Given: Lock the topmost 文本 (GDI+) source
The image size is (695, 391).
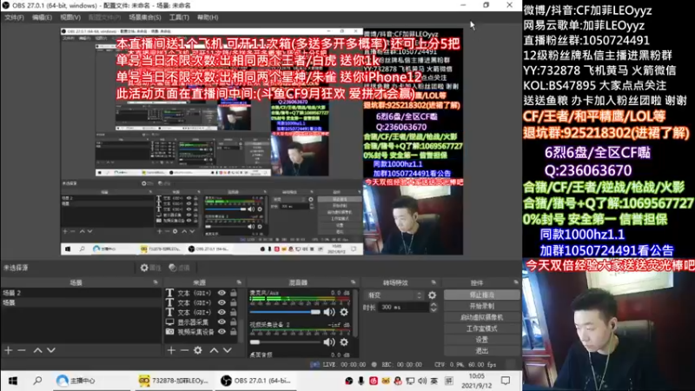Looking at the screenshot, I should pos(234,293).
